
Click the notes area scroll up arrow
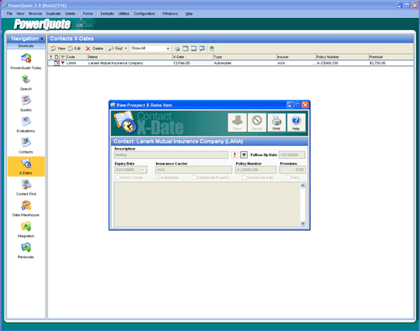[x=303, y=185]
